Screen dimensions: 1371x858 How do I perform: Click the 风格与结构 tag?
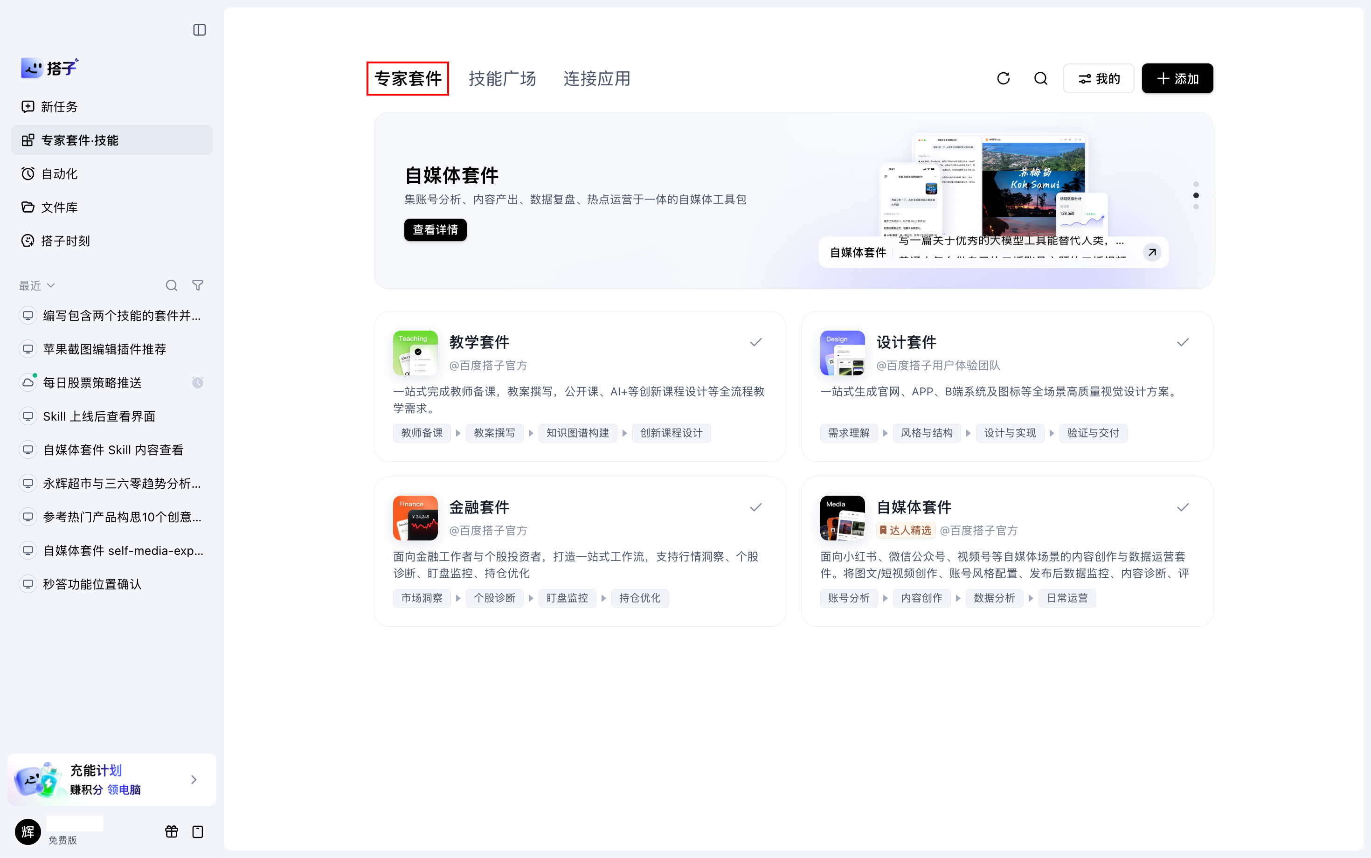(x=927, y=433)
